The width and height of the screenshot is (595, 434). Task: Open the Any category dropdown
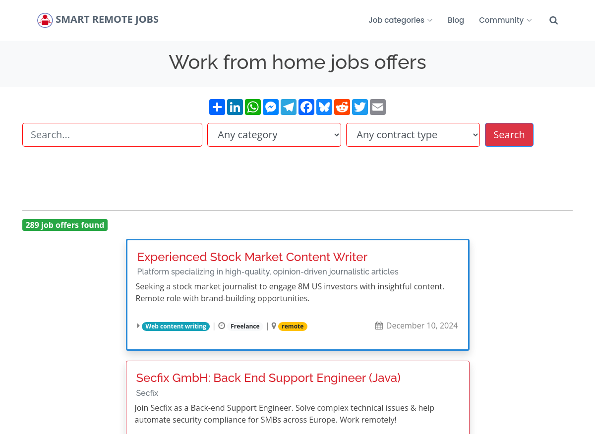[x=274, y=135]
